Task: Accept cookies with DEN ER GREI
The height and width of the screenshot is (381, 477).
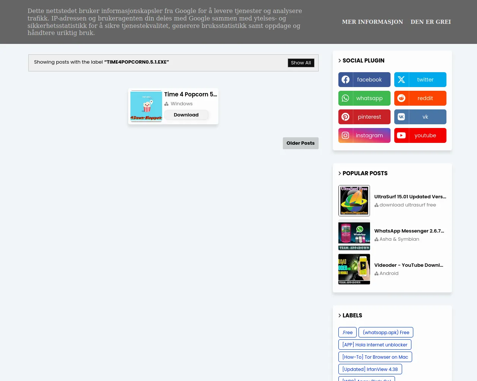Action: [431, 22]
